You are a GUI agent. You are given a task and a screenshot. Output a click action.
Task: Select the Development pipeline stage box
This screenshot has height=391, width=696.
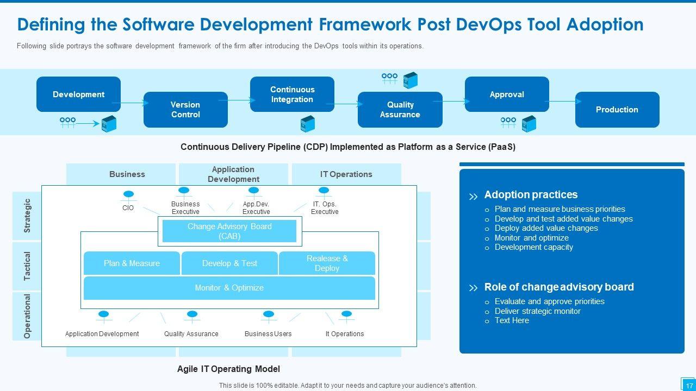click(x=78, y=94)
